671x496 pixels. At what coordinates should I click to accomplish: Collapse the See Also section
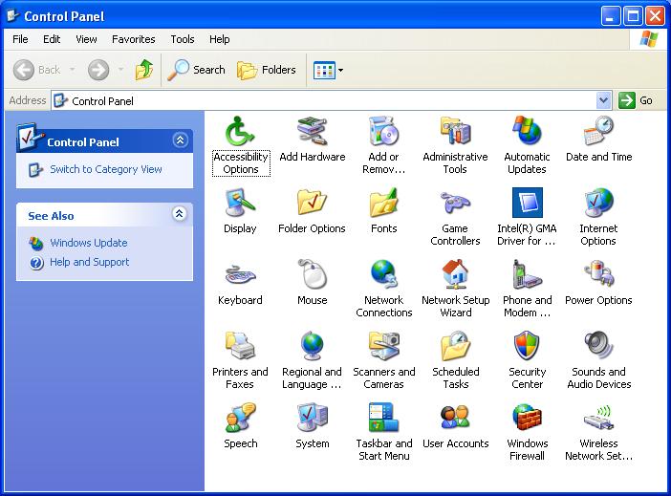pos(180,213)
